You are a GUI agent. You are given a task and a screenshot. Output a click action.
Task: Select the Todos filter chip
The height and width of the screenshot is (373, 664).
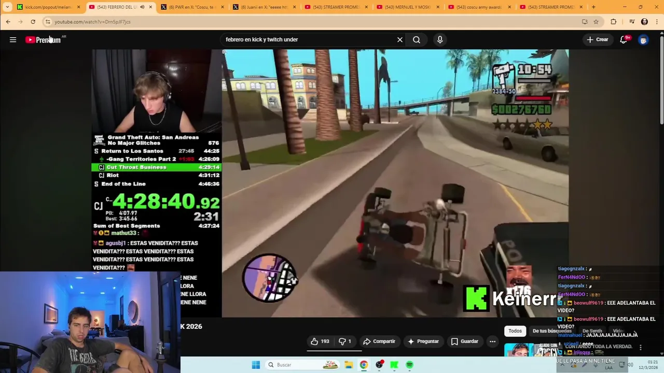tap(515, 331)
